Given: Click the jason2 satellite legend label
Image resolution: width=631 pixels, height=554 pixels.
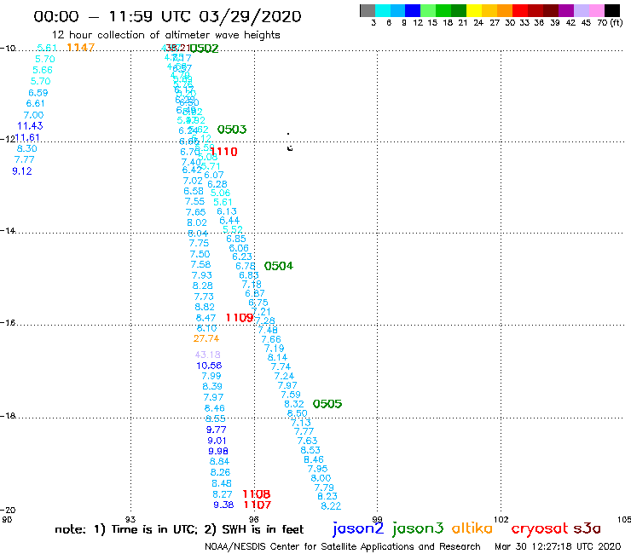Looking at the screenshot, I should click(x=358, y=529).
